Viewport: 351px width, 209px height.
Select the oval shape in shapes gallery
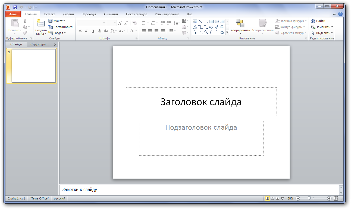click(x=217, y=21)
